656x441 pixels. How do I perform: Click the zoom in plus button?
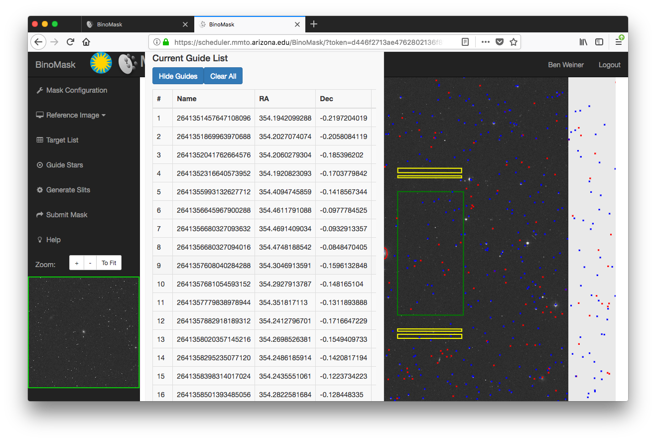tap(76, 263)
